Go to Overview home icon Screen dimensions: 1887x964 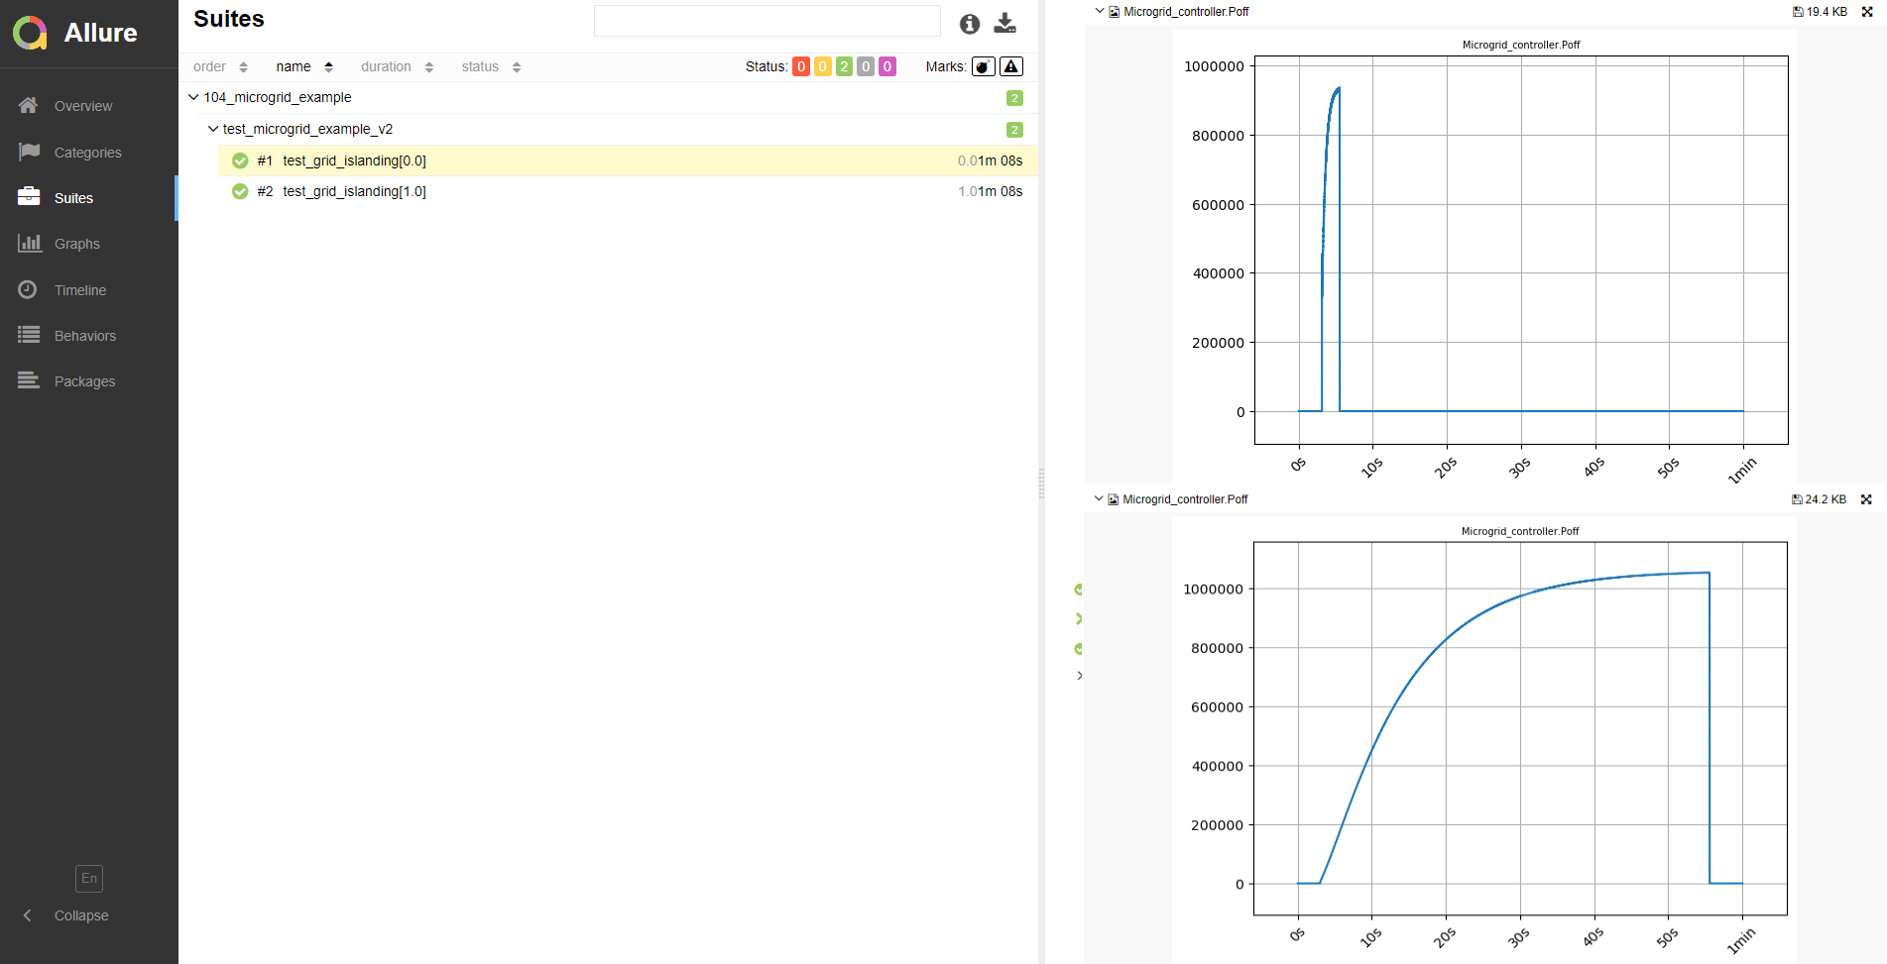pyautogui.click(x=28, y=105)
